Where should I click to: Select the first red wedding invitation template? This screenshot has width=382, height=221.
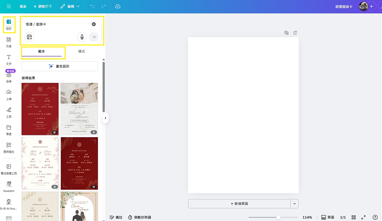pos(40,109)
